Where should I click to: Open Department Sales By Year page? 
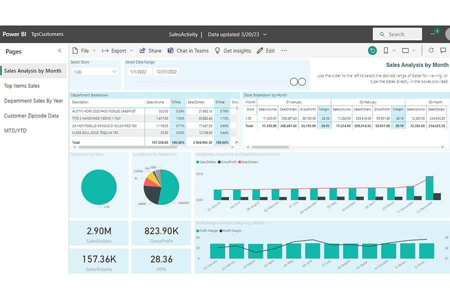pos(33,100)
